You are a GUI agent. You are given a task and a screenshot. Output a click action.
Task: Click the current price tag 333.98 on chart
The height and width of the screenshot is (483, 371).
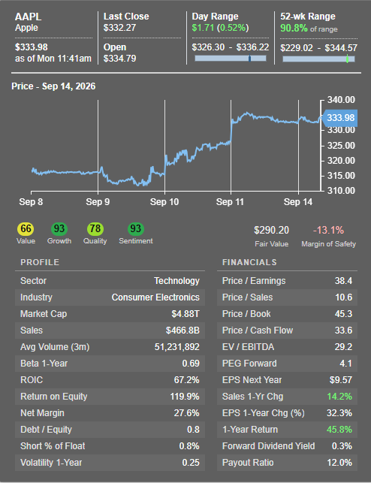340,118
